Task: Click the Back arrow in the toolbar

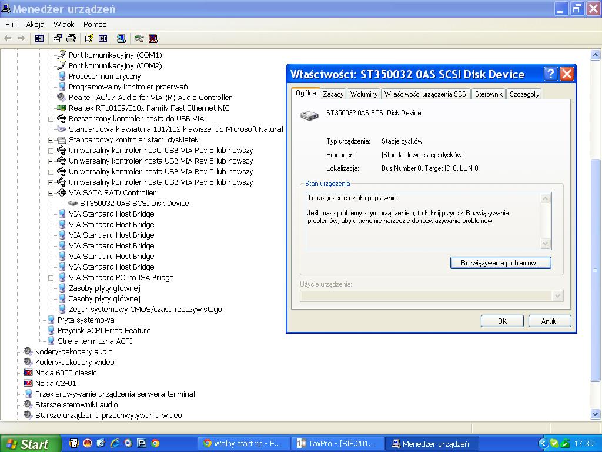Action: tap(8, 38)
